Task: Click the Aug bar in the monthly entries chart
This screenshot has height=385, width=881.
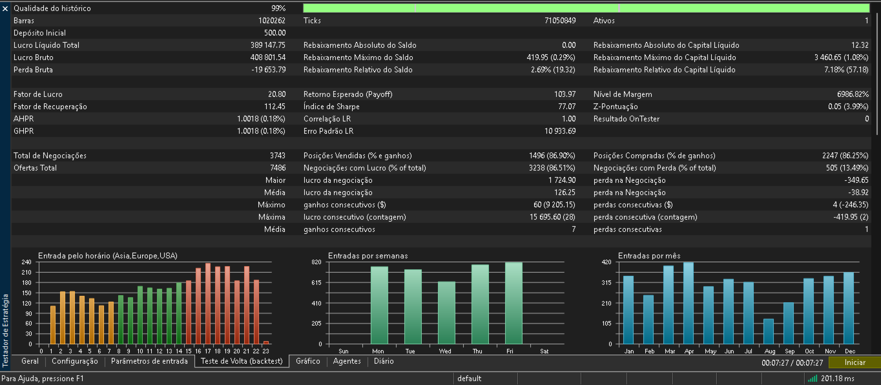Action: coord(768,331)
